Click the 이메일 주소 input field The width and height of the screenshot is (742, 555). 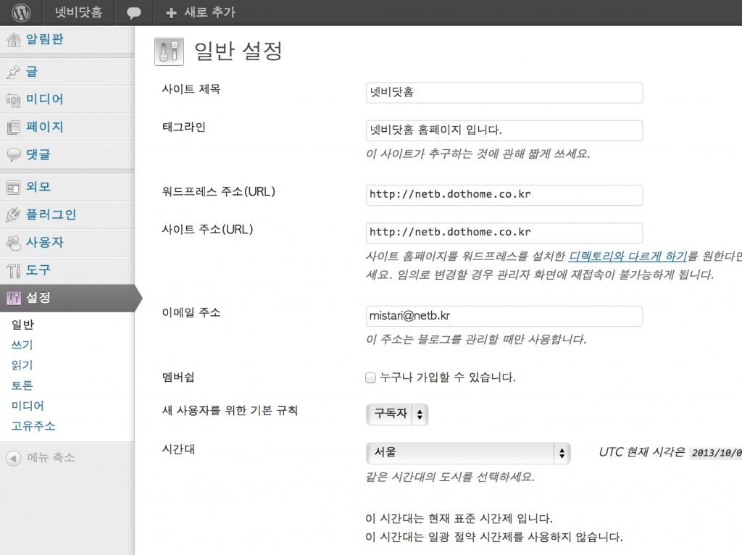(504, 317)
